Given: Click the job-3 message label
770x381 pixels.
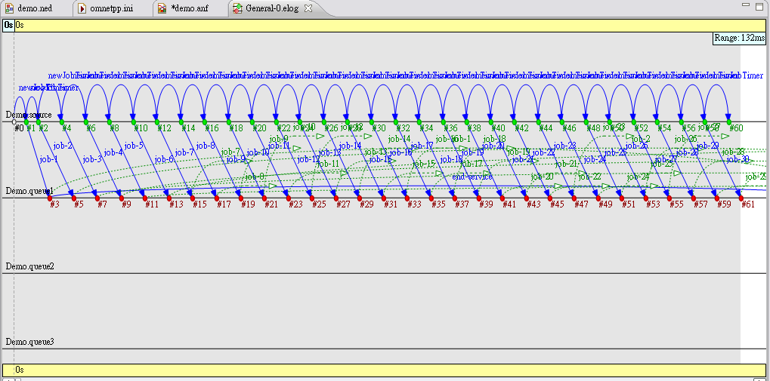Looking at the screenshot, I should [92, 159].
